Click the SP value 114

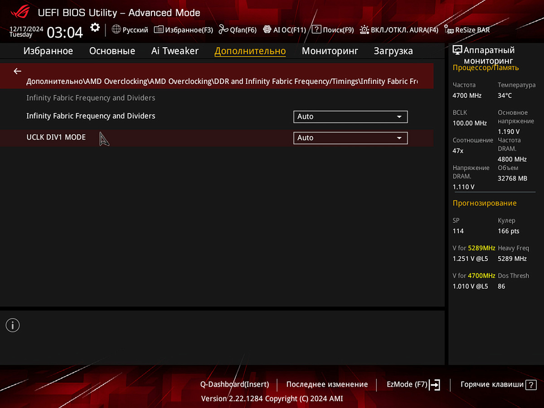click(x=458, y=231)
